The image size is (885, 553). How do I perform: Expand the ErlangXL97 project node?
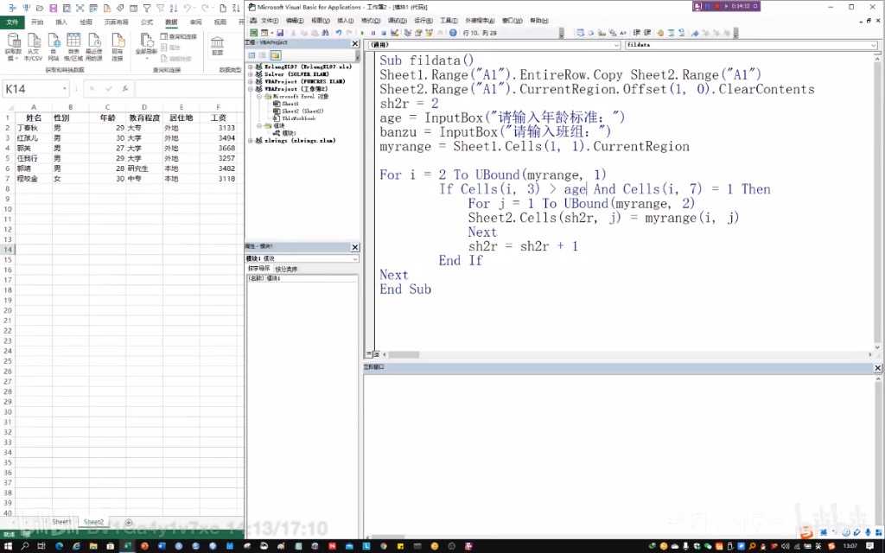tap(251, 67)
